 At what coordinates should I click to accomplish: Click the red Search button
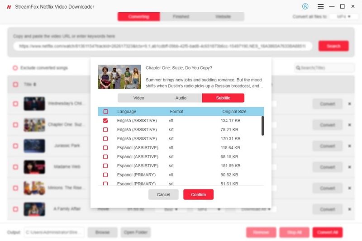click(333, 46)
